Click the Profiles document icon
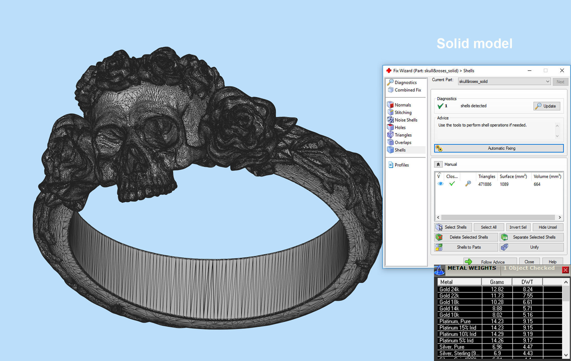This screenshot has height=361, width=571. point(391,165)
